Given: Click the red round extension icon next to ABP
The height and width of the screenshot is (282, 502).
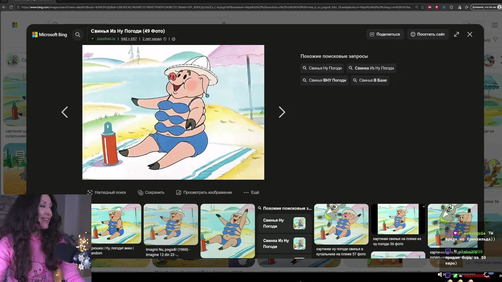Looking at the screenshot, I should [x=437, y=7].
